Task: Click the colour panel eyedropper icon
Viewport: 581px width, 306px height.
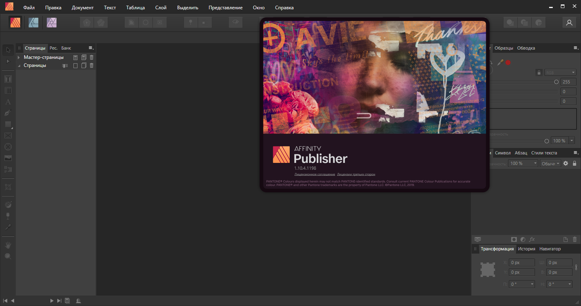Action: tap(500, 62)
